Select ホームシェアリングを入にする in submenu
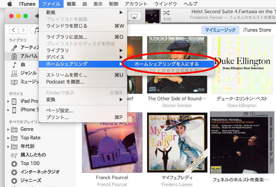 (x=171, y=64)
